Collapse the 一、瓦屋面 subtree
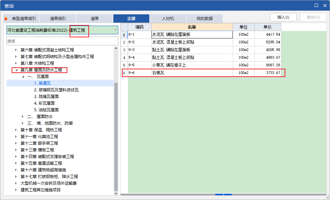The image size is (330, 200). pyautogui.click(x=23, y=77)
